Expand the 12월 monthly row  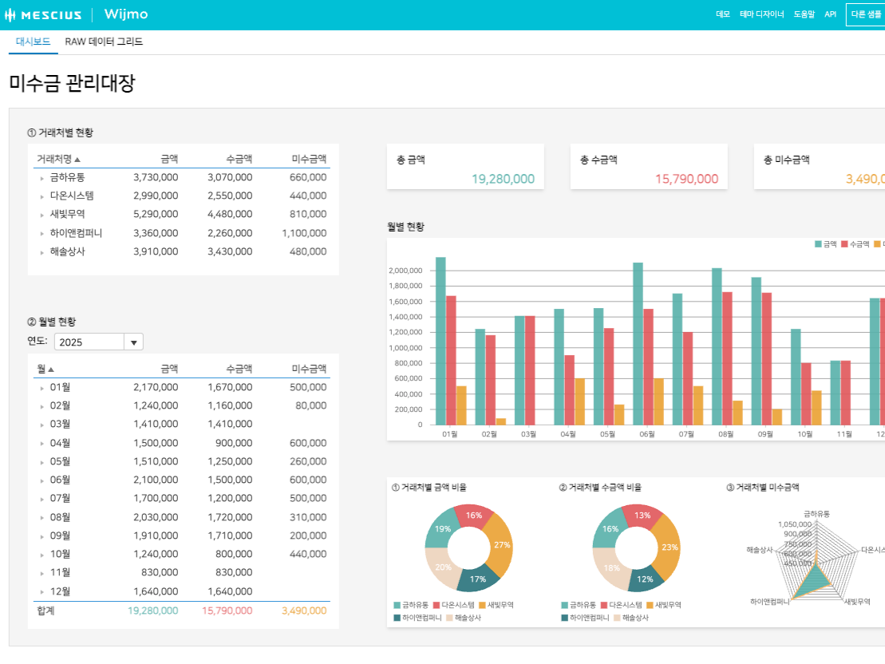pyautogui.click(x=41, y=592)
